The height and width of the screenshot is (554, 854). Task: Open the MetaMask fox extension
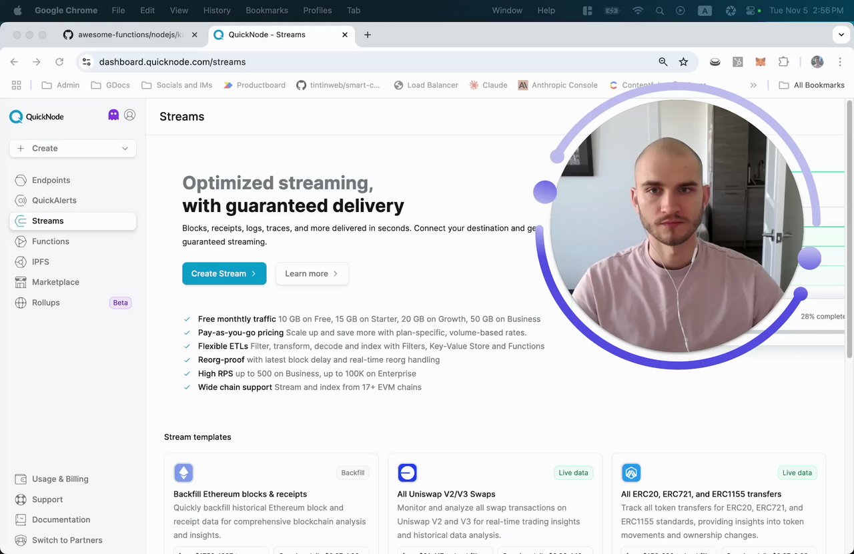(x=761, y=61)
